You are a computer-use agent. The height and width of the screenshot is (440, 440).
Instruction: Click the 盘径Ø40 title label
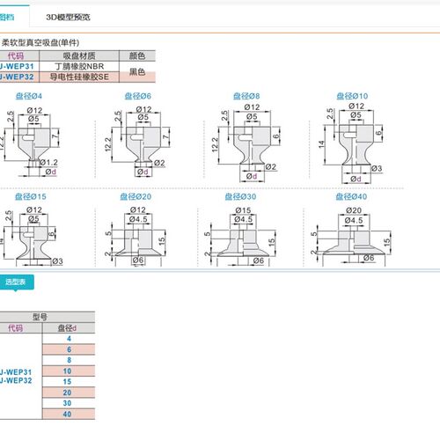coord(351,196)
